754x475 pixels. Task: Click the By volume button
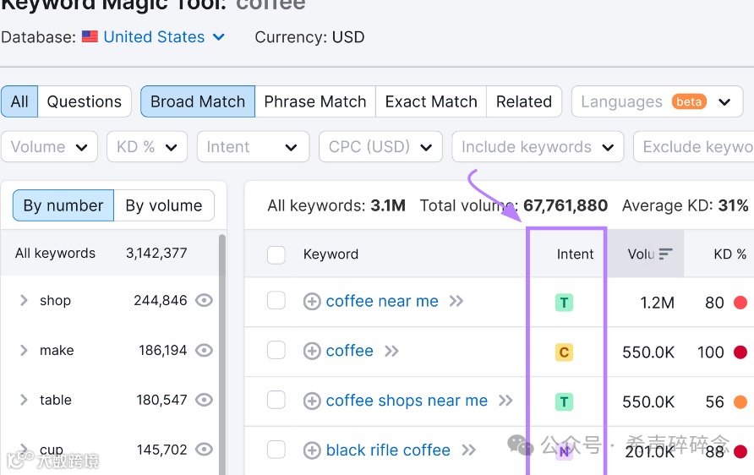tap(164, 205)
